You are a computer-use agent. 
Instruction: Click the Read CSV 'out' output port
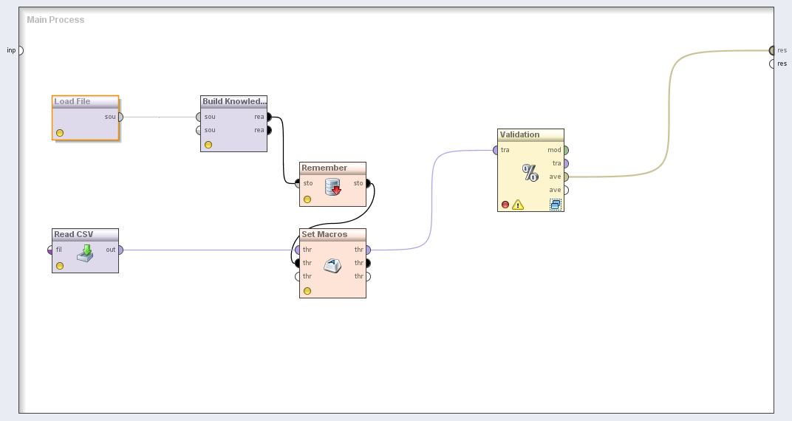[120, 250]
